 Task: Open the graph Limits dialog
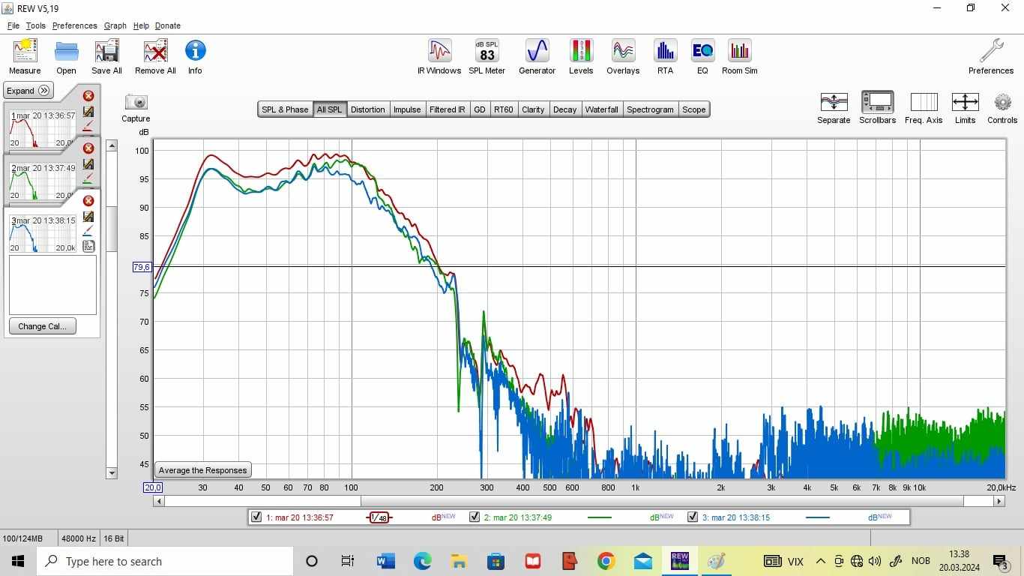tap(965, 108)
